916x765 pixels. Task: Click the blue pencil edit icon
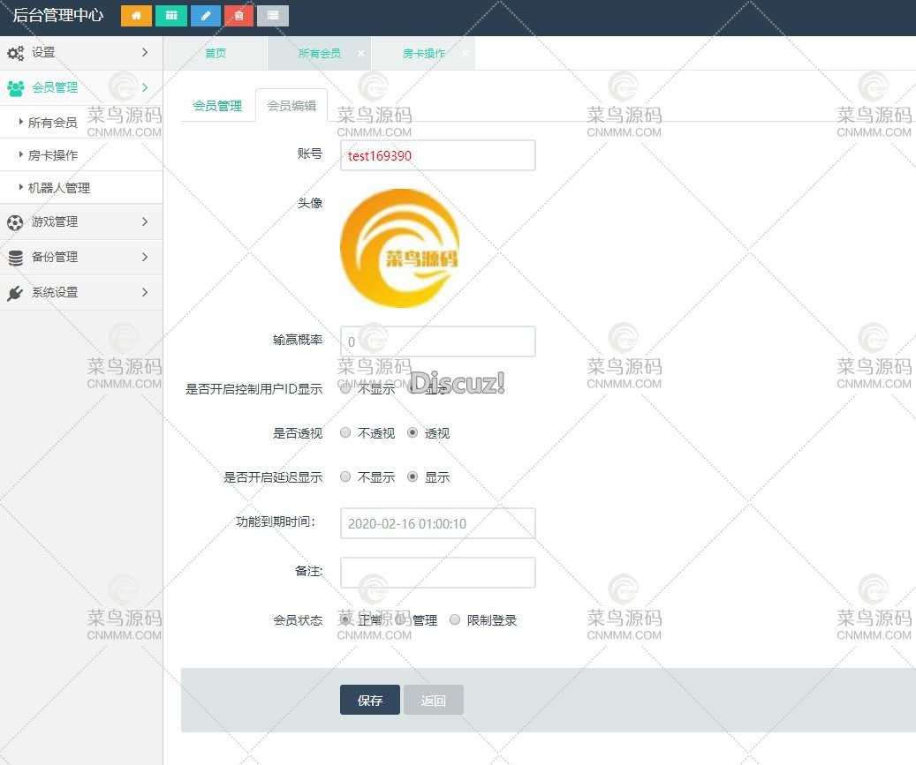(x=205, y=16)
